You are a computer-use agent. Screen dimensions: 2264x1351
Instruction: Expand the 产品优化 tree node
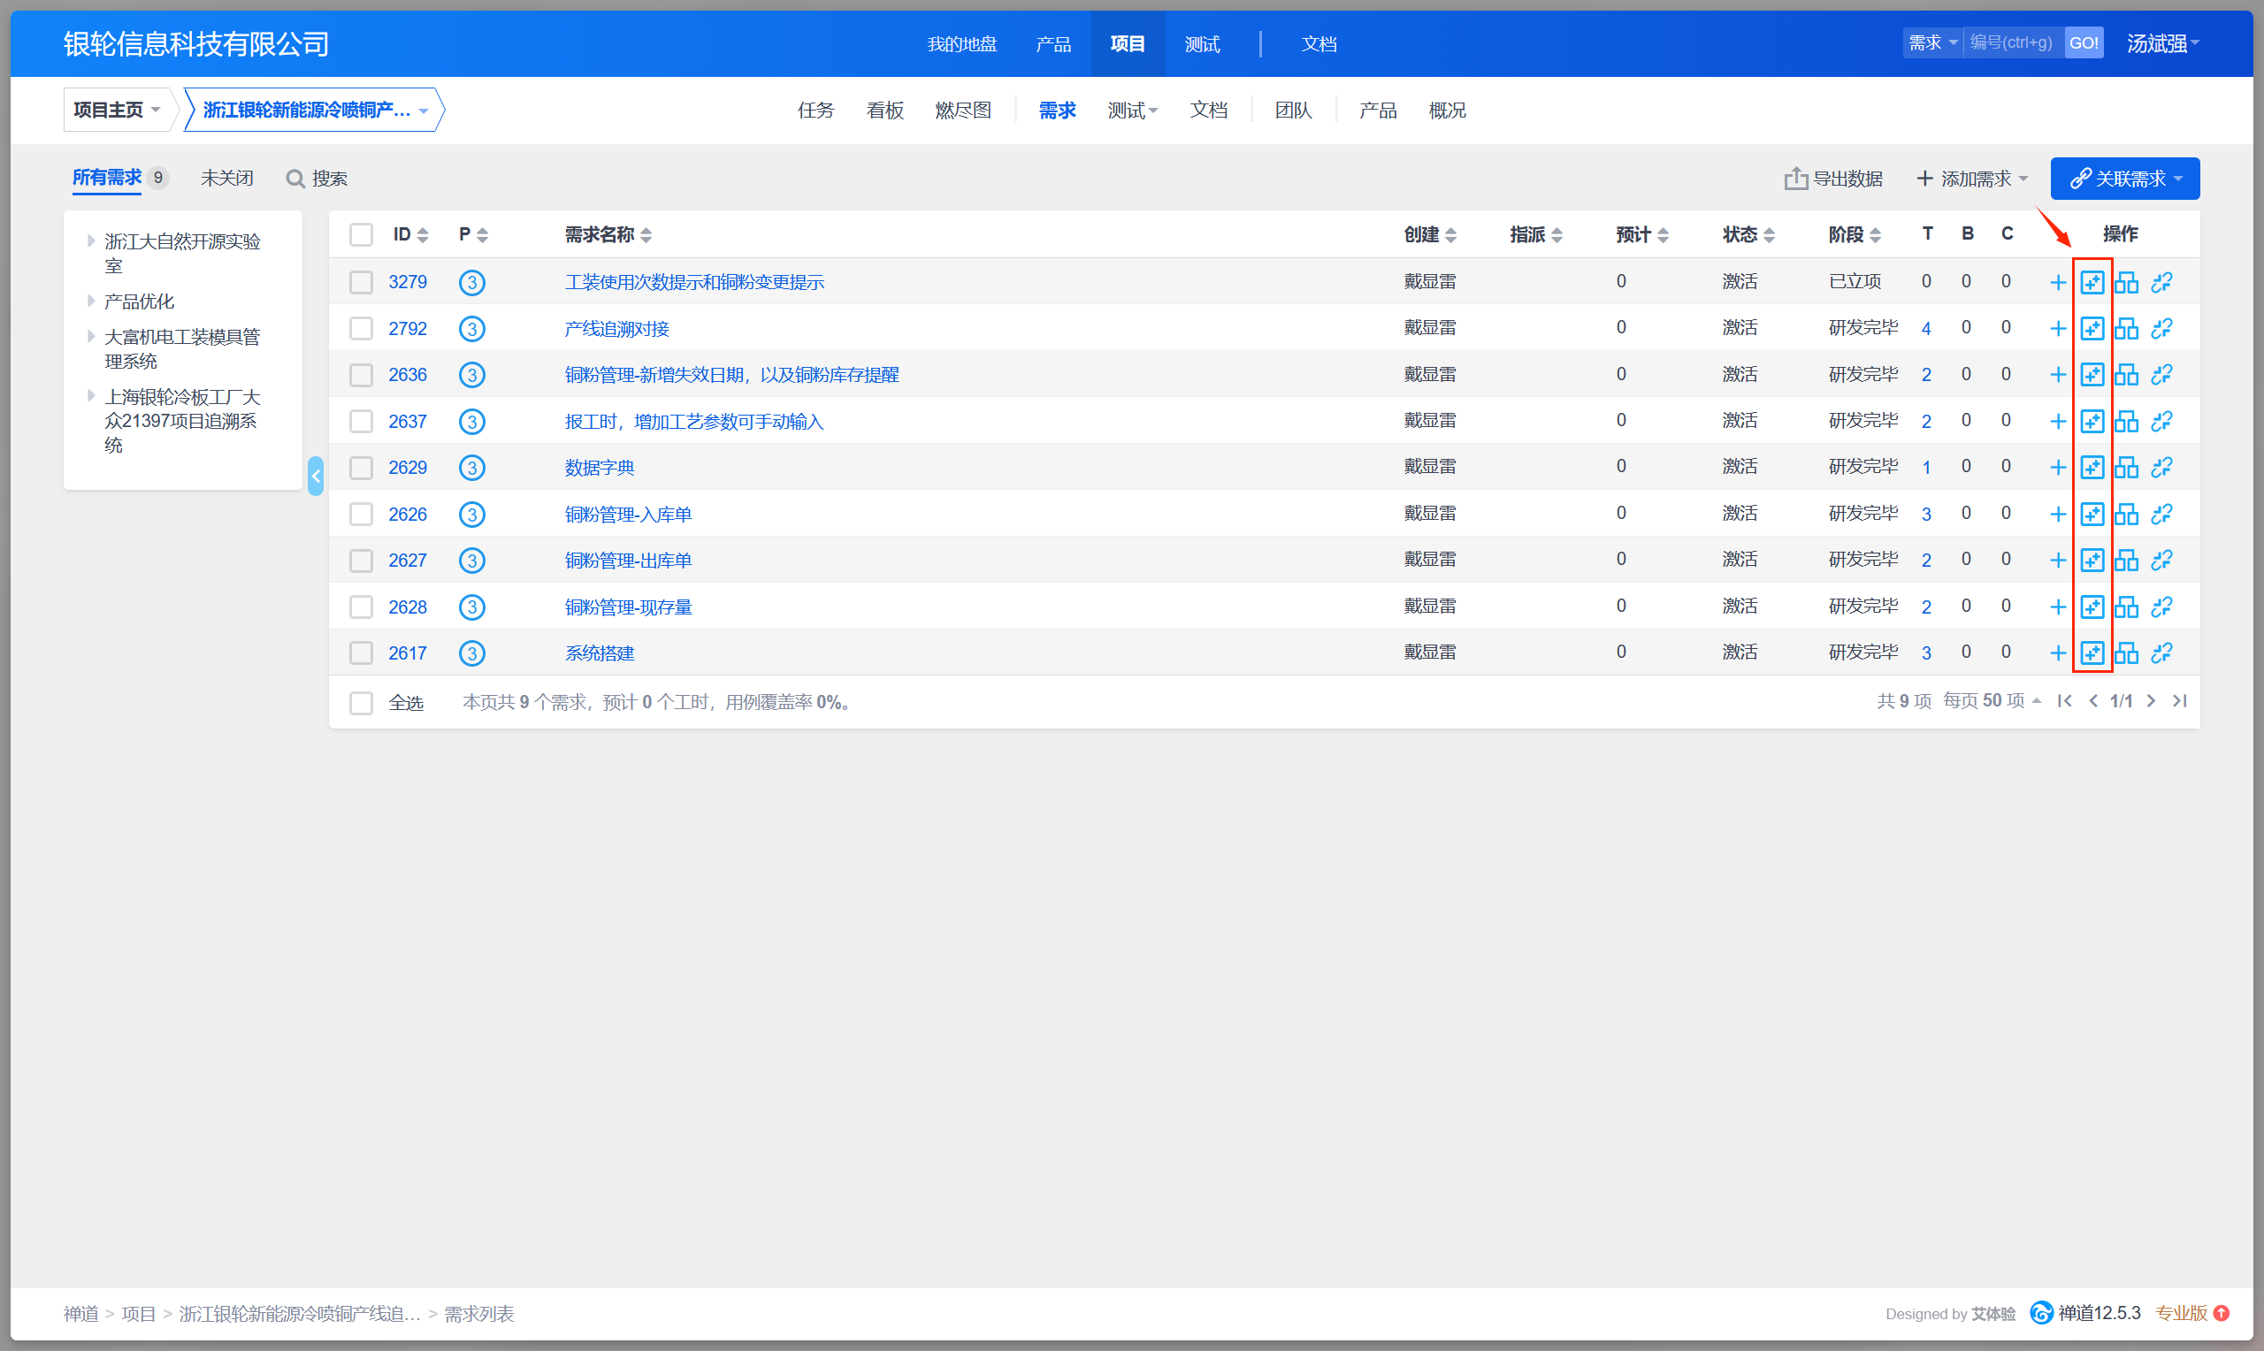[91, 301]
